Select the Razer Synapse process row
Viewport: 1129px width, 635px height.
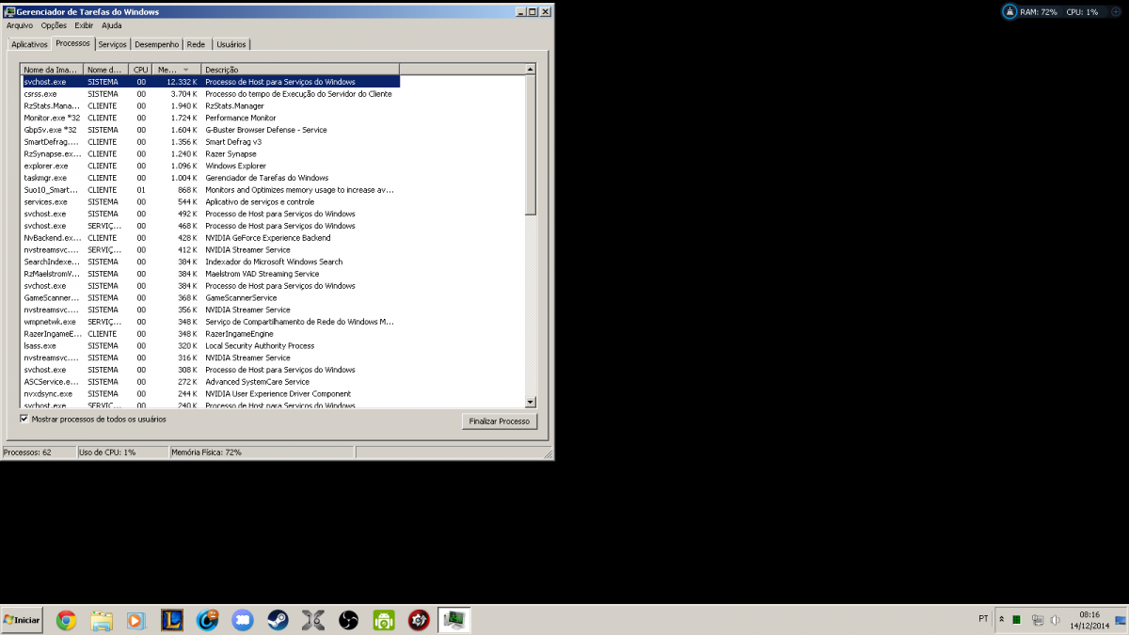(x=211, y=154)
